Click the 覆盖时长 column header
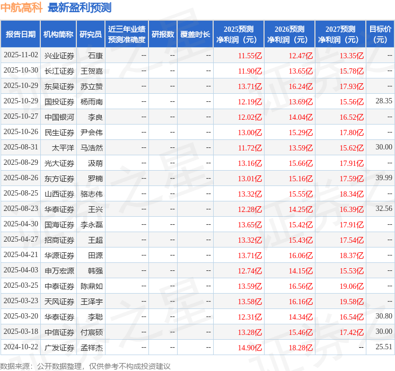The width and height of the screenshot is (395, 371). [x=195, y=34]
